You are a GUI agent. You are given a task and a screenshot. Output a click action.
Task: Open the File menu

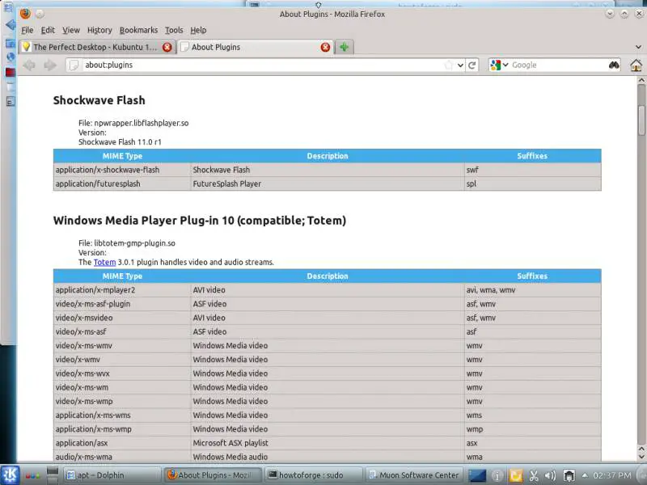click(x=27, y=30)
